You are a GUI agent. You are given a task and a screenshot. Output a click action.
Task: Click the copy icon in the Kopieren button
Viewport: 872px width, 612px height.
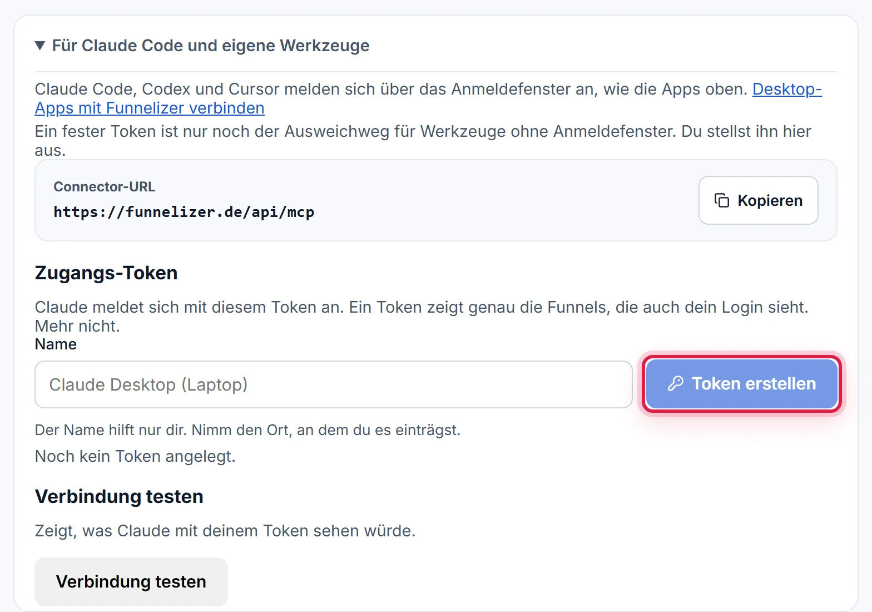(x=721, y=200)
